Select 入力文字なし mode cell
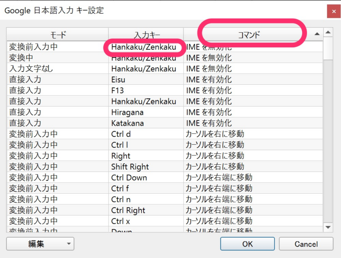This screenshot has height=258, width=341. [58, 69]
